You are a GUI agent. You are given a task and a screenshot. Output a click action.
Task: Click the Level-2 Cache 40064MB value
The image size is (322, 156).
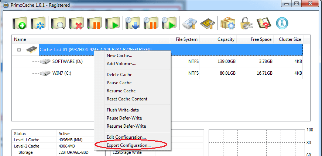(x=67, y=146)
